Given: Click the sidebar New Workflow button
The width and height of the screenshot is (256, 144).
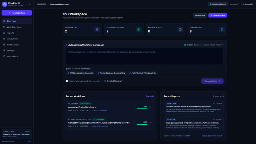Looking at the screenshot, I should tap(17, 13).
